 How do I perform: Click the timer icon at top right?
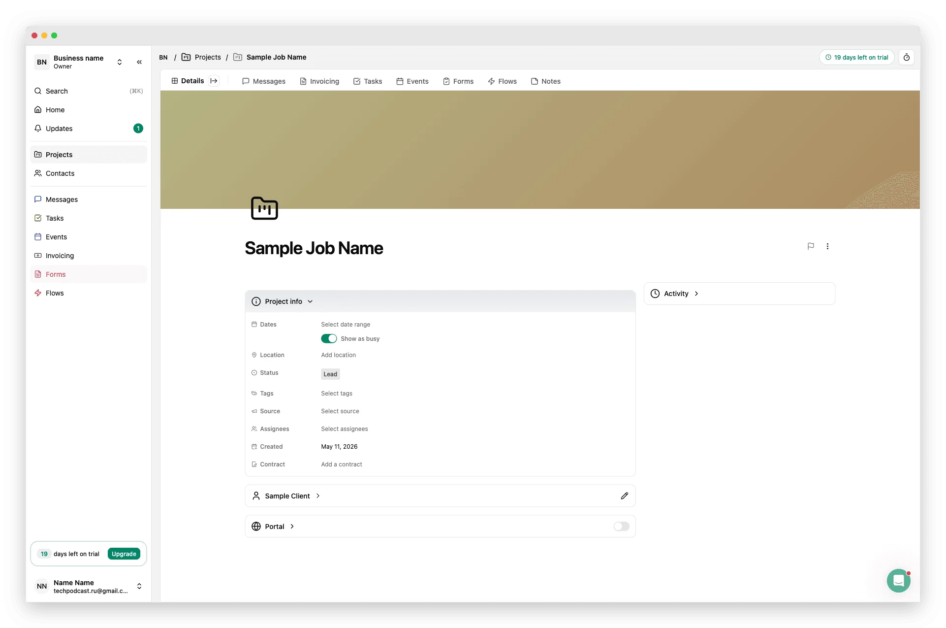coord(906,58)
